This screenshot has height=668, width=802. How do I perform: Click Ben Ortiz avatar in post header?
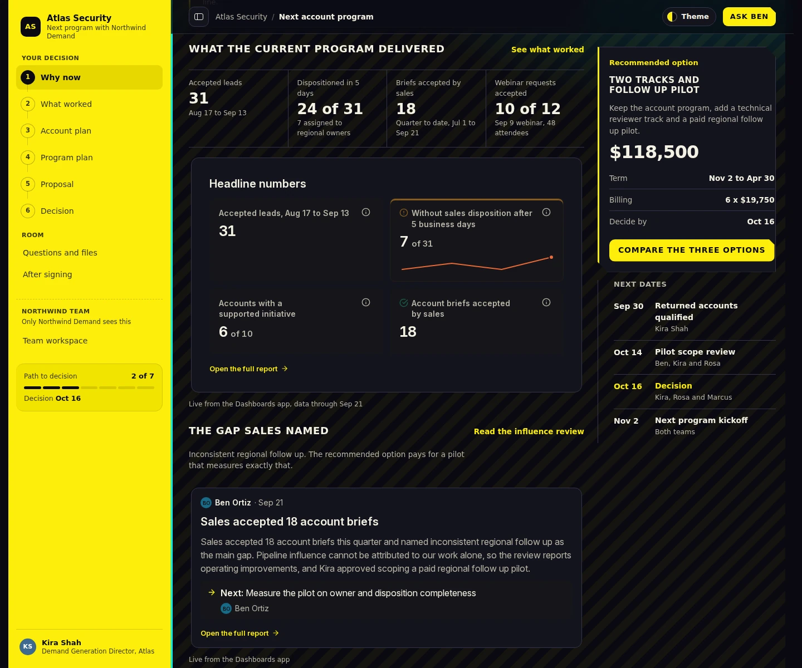point(206,503)
